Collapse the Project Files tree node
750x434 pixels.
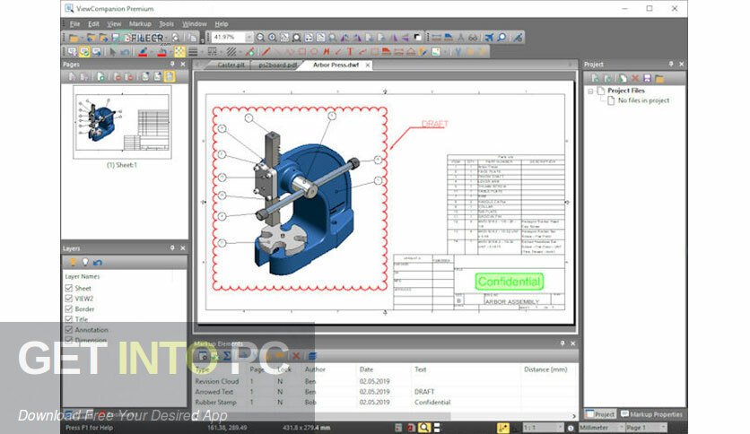point(590,91)
